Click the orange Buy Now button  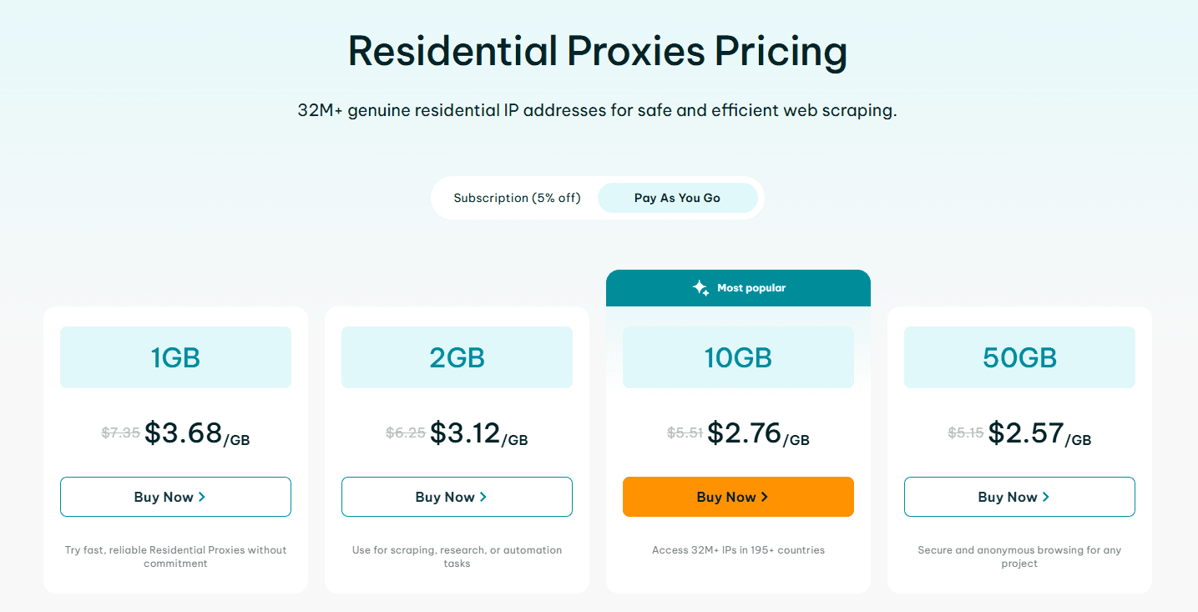point(738,496)
